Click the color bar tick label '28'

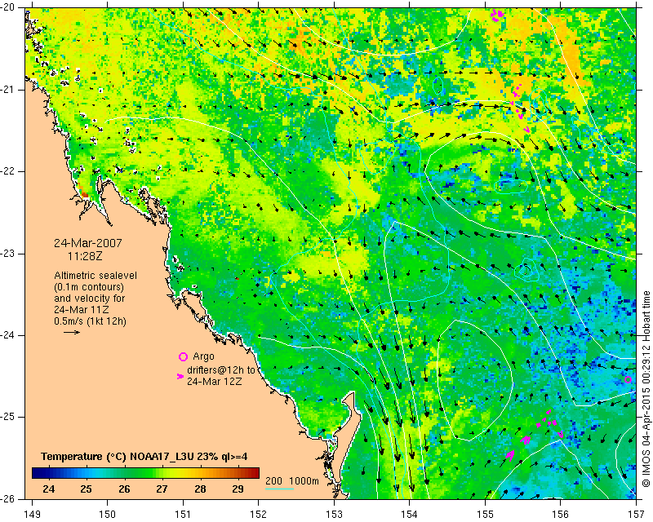(x=200, y=489)
